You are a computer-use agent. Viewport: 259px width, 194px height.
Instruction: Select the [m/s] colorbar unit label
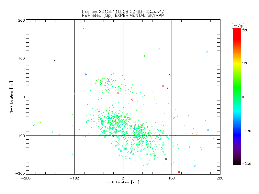point(238,26)
